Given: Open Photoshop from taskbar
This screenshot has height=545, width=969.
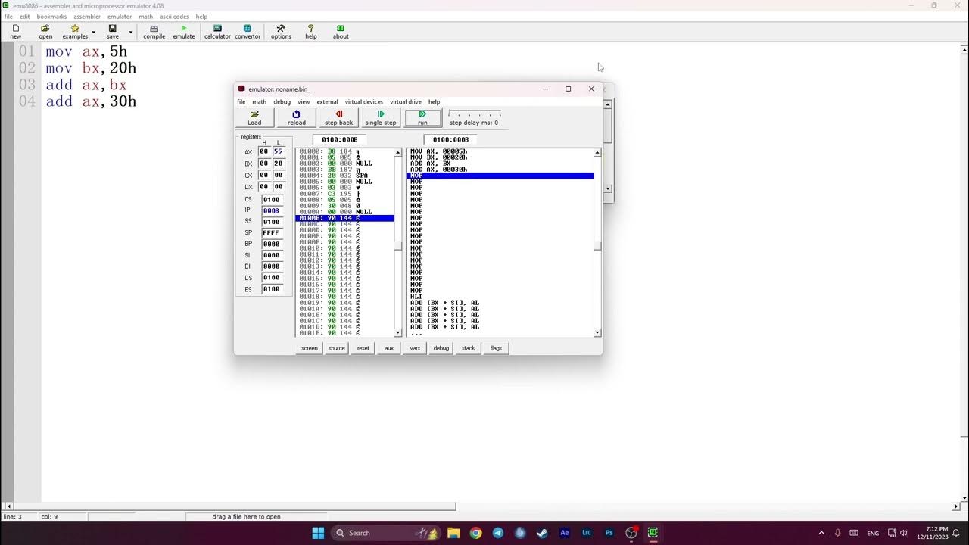Looking at the screenshot, I should point(609,533).
